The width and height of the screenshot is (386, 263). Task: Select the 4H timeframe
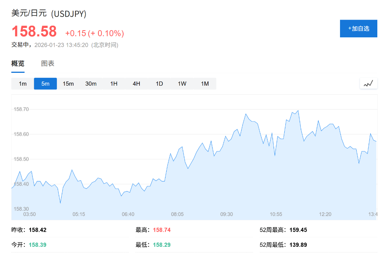click(x=136, y=83)
